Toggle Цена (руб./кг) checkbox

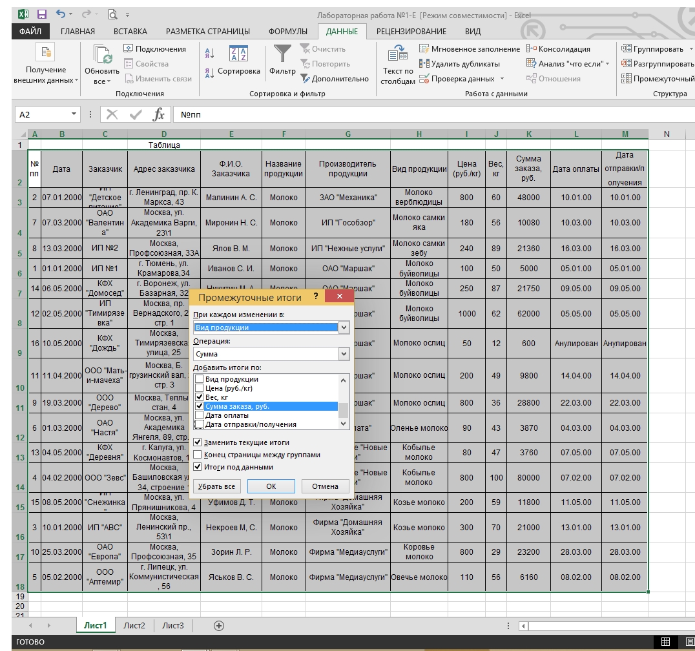click(x=200, y=388)
